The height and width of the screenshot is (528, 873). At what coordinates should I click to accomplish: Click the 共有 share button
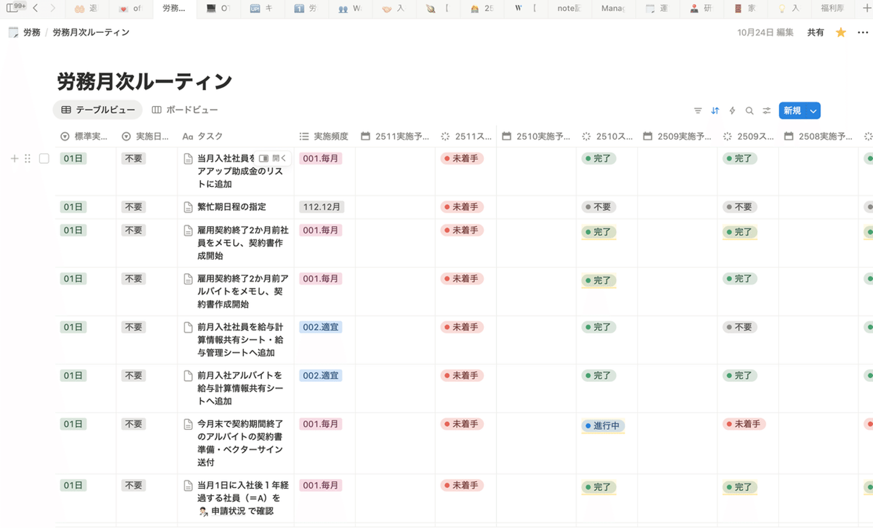[x=815, y=33]
